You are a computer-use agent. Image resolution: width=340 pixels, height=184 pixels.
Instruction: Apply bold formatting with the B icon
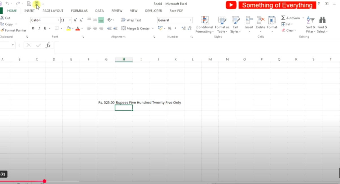pyautogui.click(x=33, y=28)
